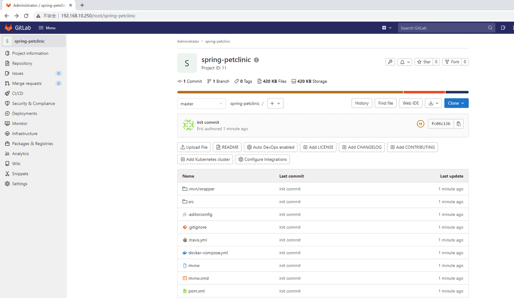Click the project avatar S tile
This screenshot has height=298, width=514.
click(x=187, y=63)
